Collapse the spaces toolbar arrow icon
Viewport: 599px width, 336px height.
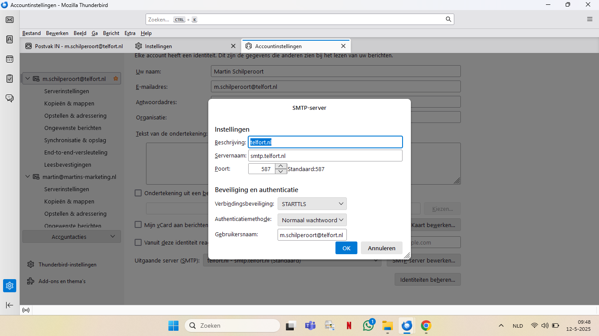10,305
